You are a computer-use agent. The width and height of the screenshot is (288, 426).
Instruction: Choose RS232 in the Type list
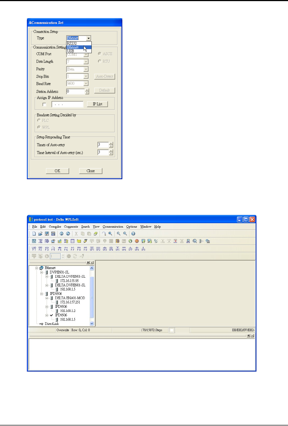79,43
